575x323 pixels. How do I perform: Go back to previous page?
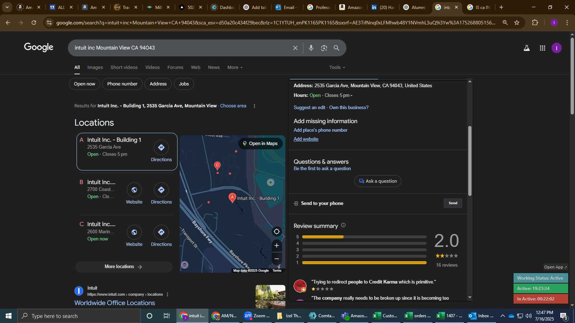[8, 23]
